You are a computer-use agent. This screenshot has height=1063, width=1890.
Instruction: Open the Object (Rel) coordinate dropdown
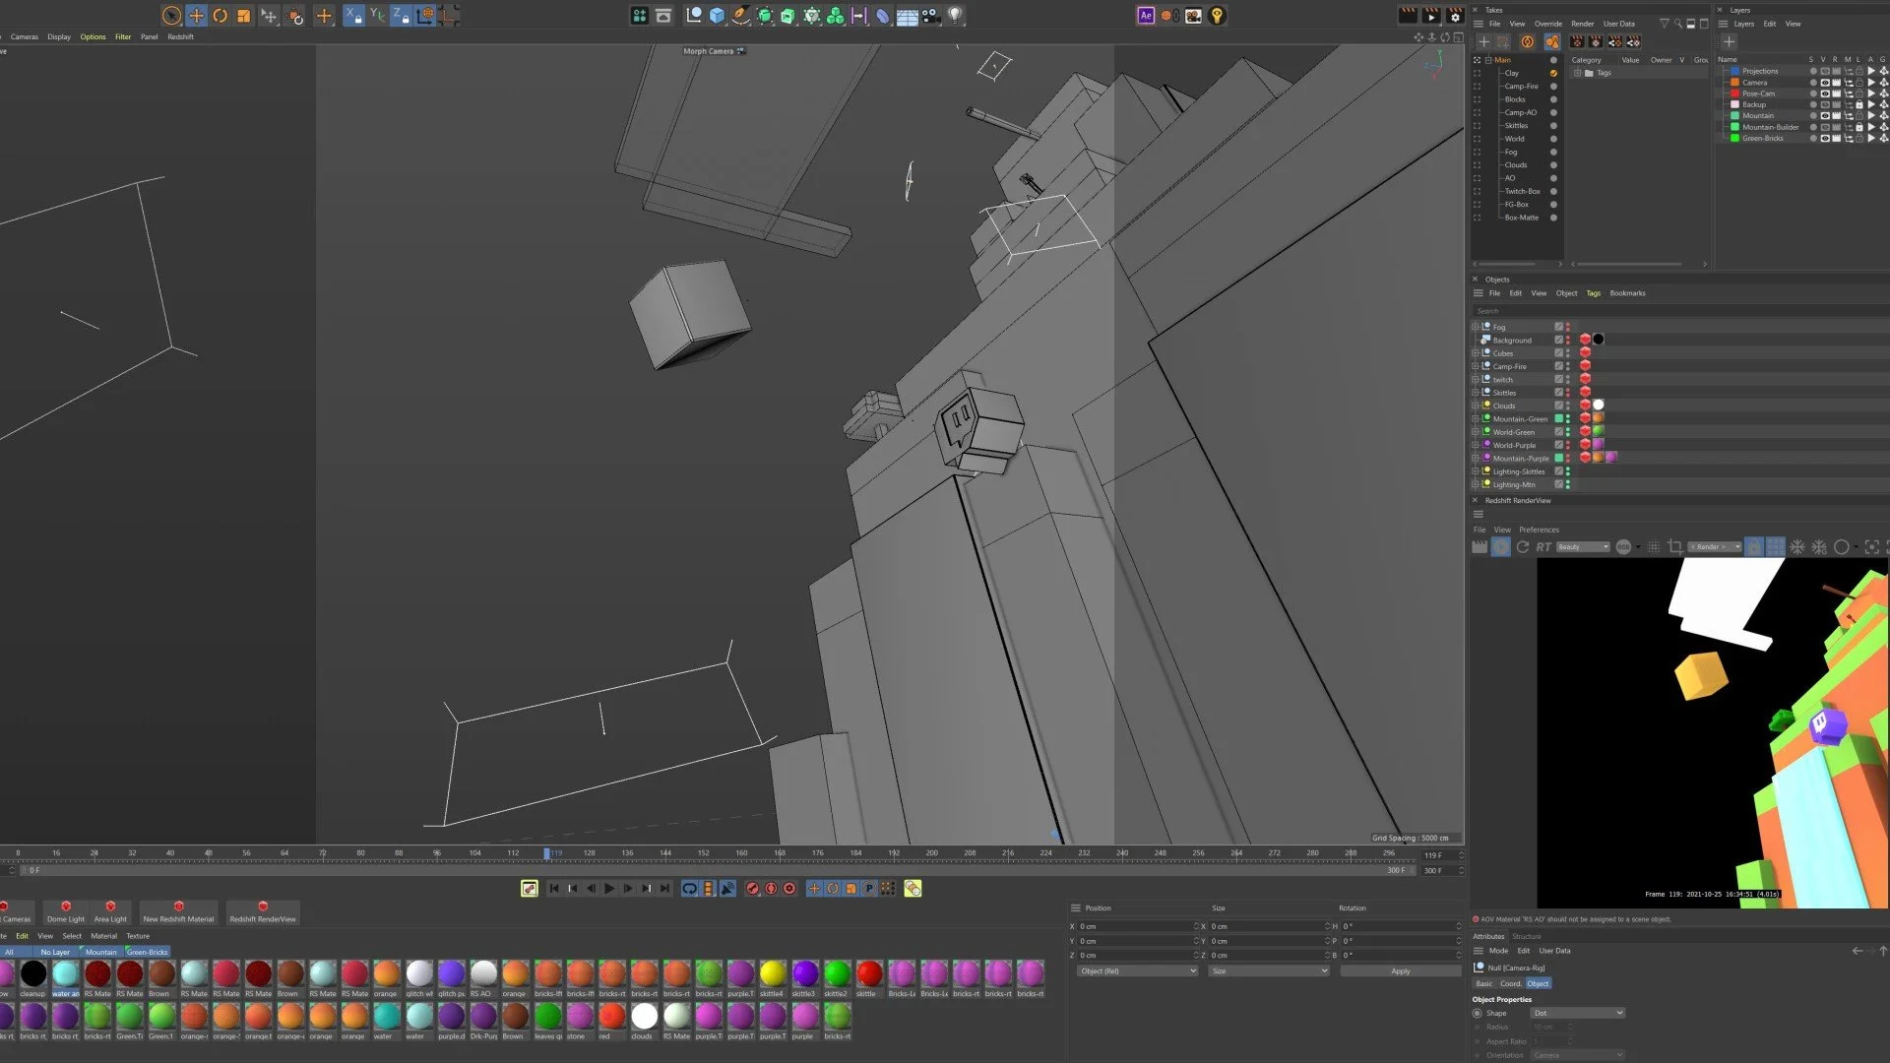(x=1137, y=971)
